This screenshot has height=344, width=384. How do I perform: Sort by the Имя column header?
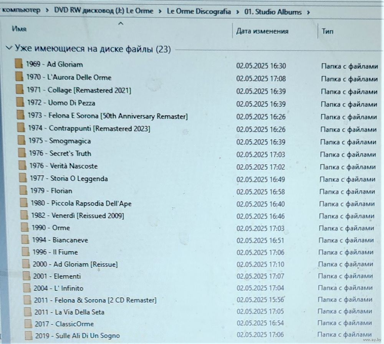click(x=19, y=29)
